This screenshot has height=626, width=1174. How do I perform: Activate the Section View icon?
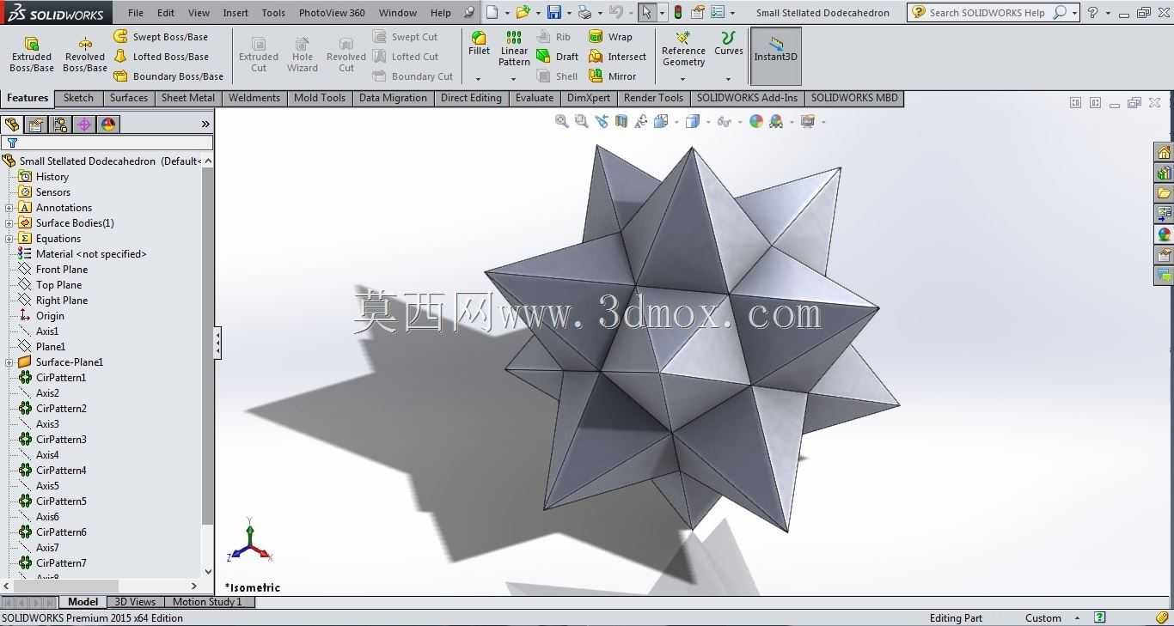point(621,122)
